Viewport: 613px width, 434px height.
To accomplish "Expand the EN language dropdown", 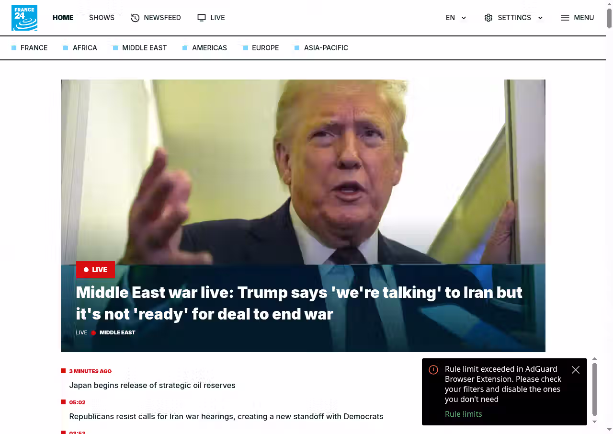I will click(x=456, y=18).
